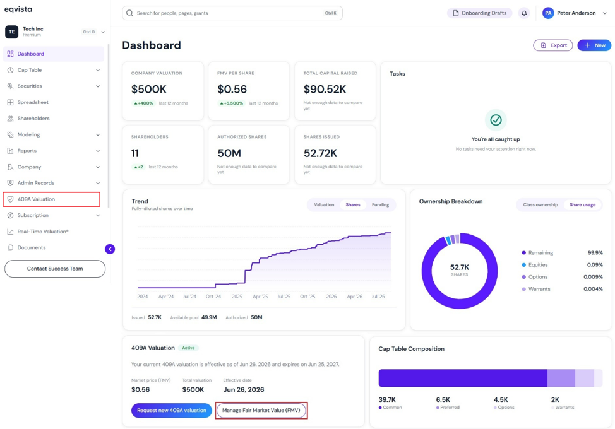The width and height of the screenshot is (615, 429).
Task: Click the Company Valuation $500K card
Action: click(163, 91)
